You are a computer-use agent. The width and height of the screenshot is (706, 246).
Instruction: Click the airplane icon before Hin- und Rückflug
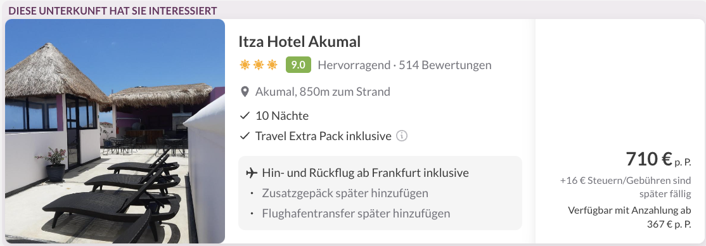[252, 173]
